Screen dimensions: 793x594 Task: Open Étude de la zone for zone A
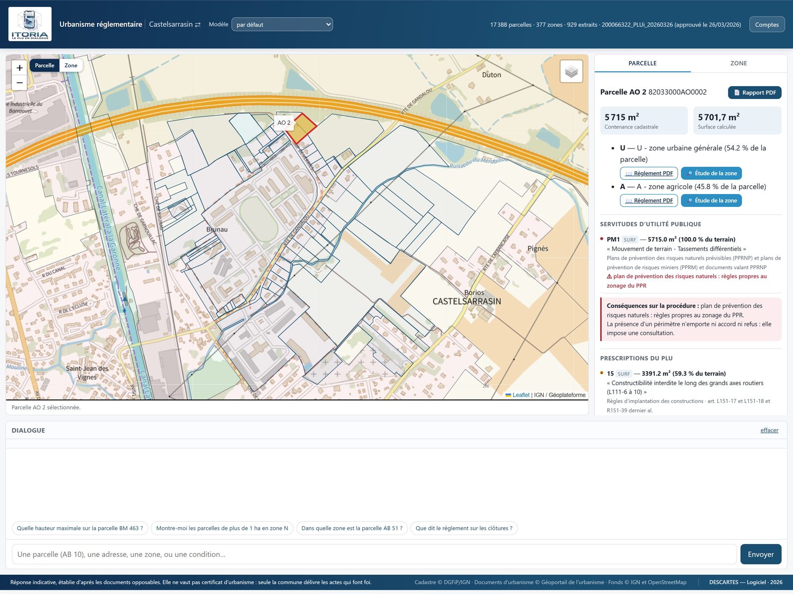711,200
